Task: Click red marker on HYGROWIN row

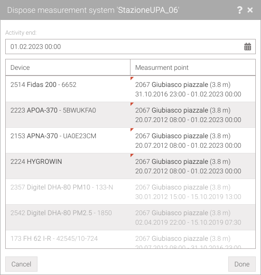Action: pyautogui.click(x=132, y=155)
